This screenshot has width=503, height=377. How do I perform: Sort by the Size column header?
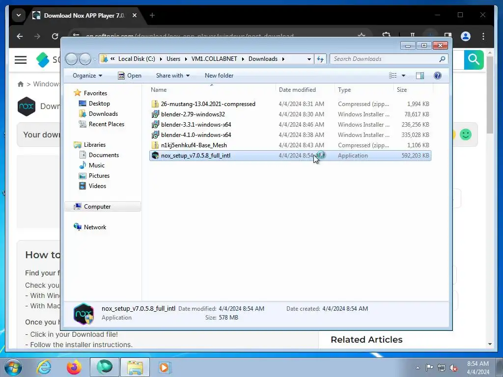pos(413,90)
